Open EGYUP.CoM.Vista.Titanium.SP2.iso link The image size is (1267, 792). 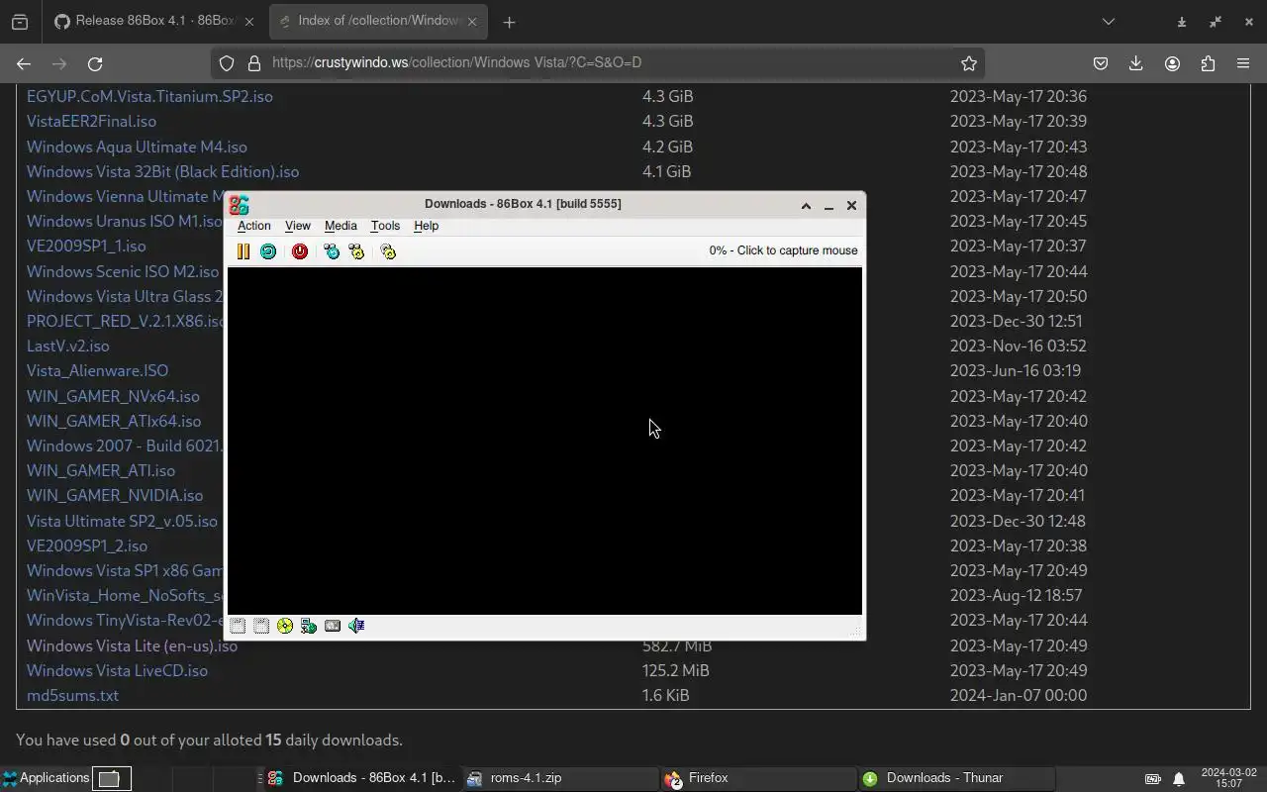pyautogui.click(x=149, y=96)
